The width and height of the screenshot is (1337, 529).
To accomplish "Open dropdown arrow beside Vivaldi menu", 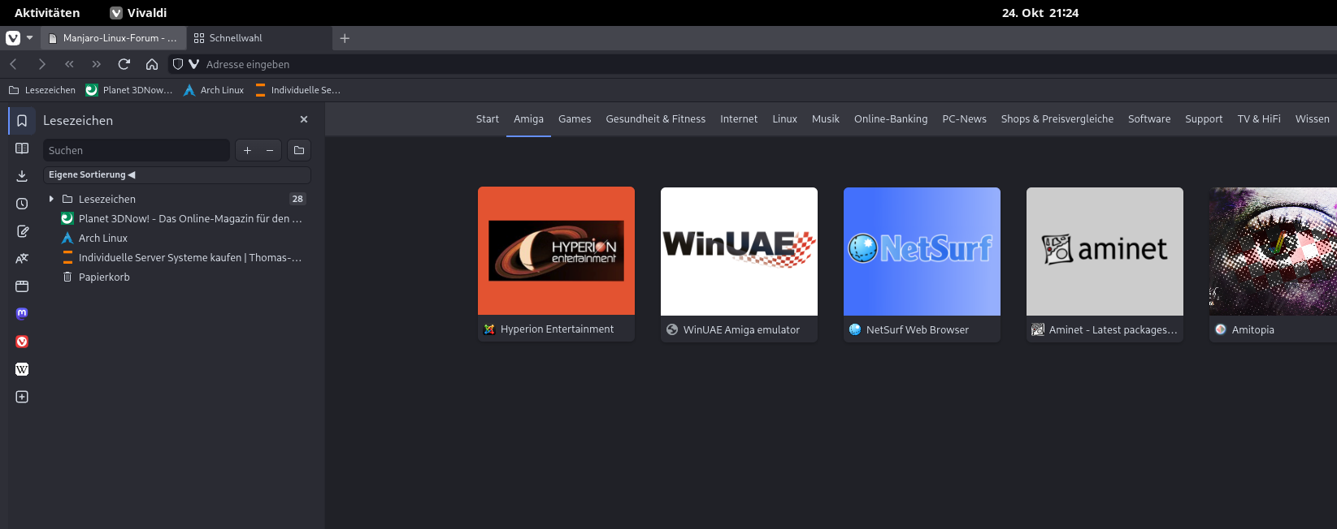I will click(30, 38).
